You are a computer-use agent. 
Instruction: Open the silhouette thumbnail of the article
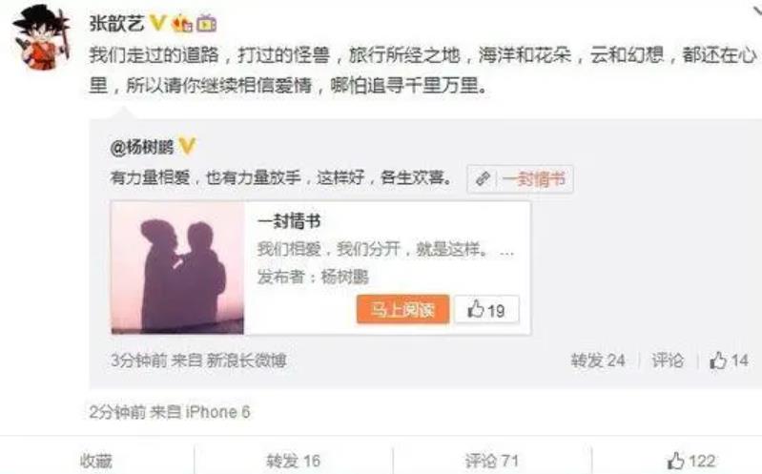pyautogui.click(x=177, y=268)
